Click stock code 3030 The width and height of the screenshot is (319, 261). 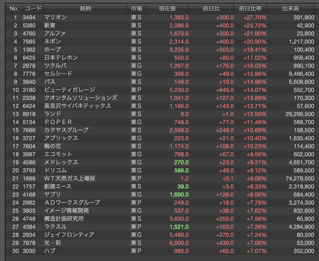click(29, 251)
